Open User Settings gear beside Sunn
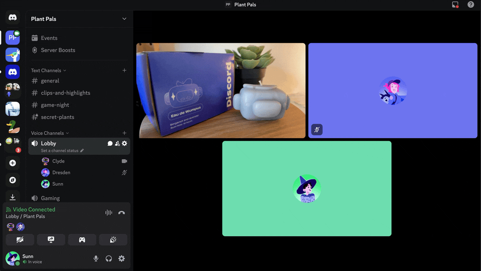481x271 pixels. click(x=121, y=258)
